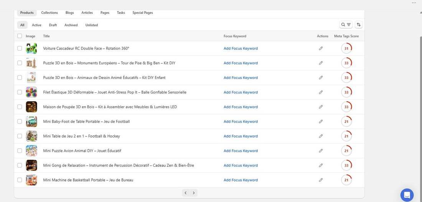The width and height of the screenshot is (422, 202).
Task: Open the Special Pages tab
Action: 143,13
